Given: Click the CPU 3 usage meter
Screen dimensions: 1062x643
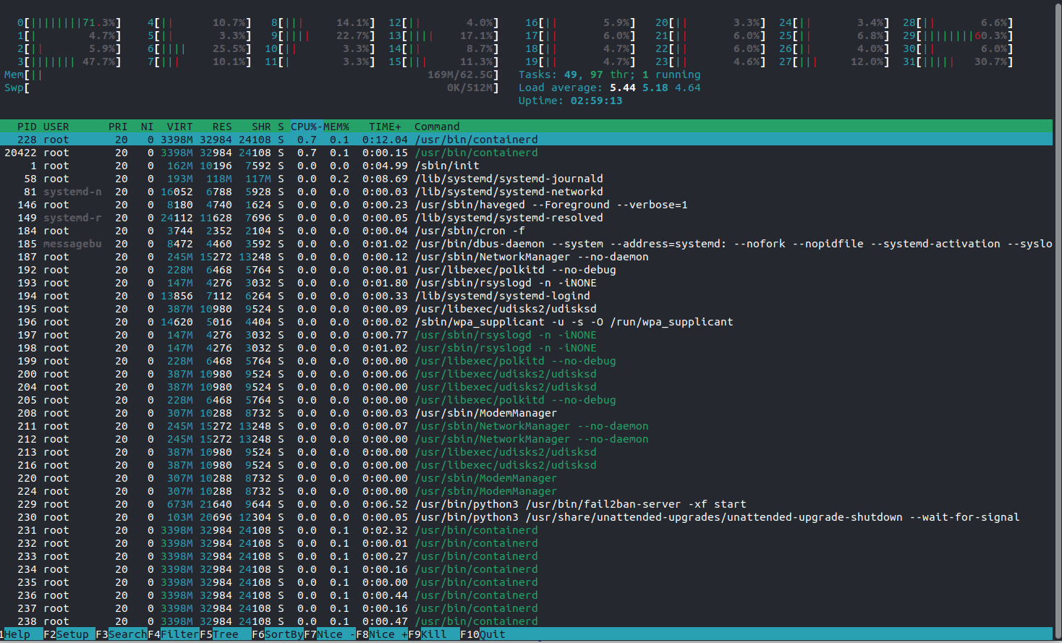Looking at the screenshot, I should click(69, 61).
